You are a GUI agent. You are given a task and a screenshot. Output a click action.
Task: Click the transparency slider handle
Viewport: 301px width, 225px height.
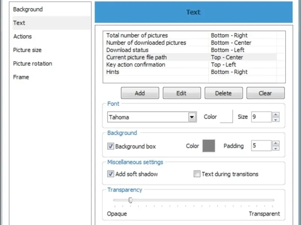(x=130, y=200)
